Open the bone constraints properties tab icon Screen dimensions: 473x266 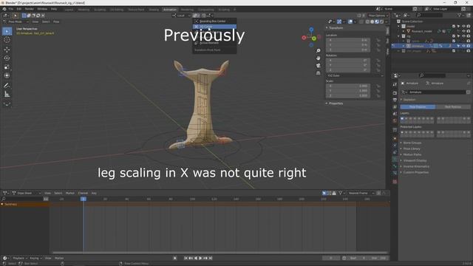click(395, 173)
